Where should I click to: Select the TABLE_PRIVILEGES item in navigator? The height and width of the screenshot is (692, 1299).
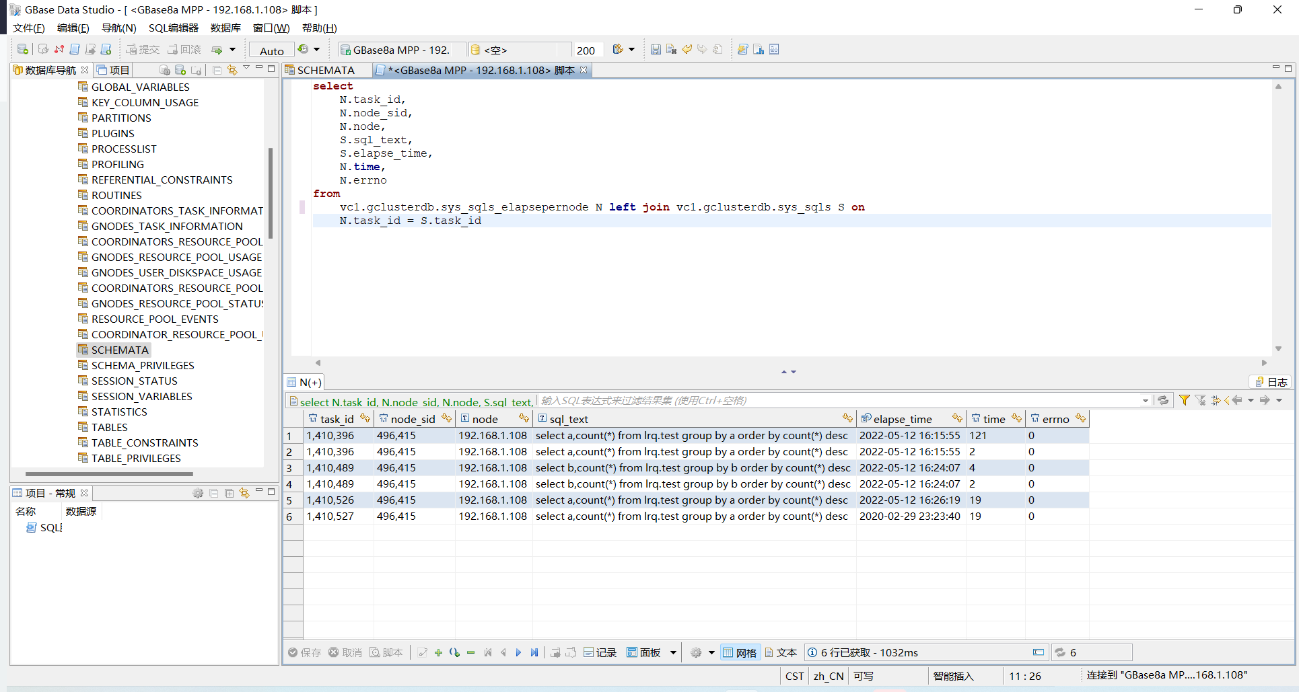tap(136, 458)
